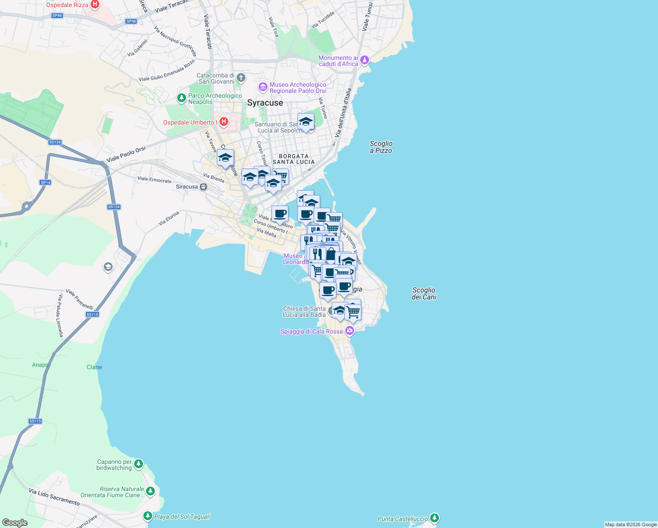This screenshot has height=528, width=658.
Task: Select the Parco Archeologico Neapolis tree marker
Action: pyautogui.click(x=182, y=98)
